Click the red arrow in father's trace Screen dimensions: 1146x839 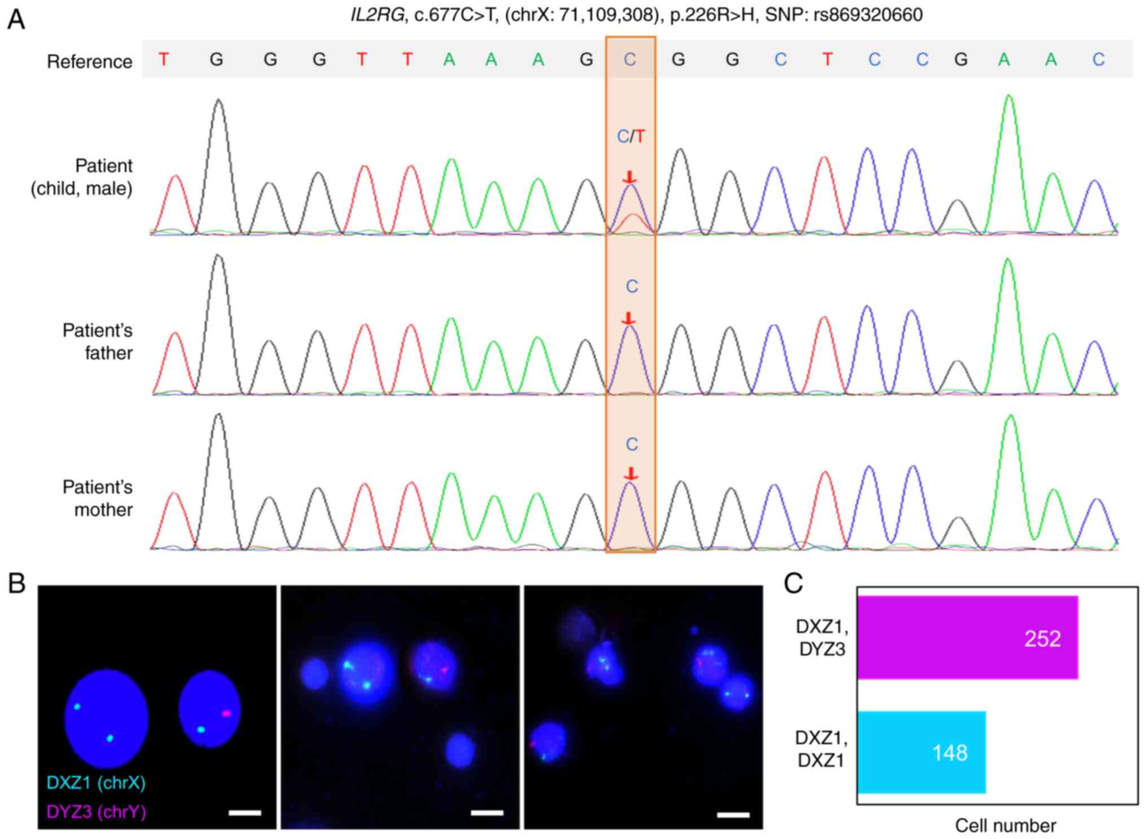coord(629,319)
